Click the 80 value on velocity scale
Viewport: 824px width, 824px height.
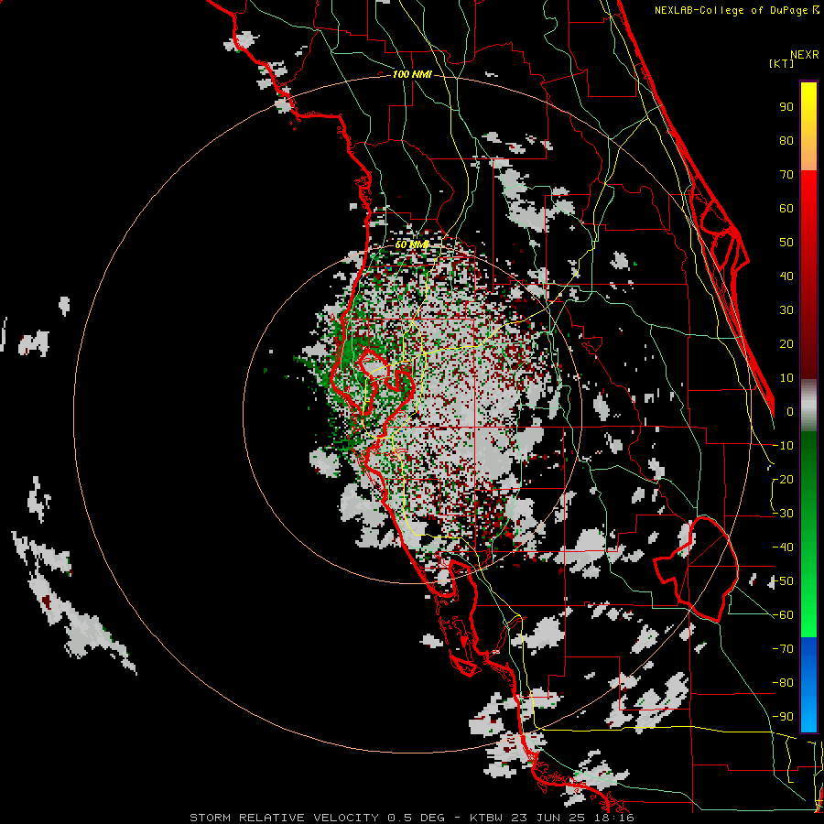click(786, 141)
